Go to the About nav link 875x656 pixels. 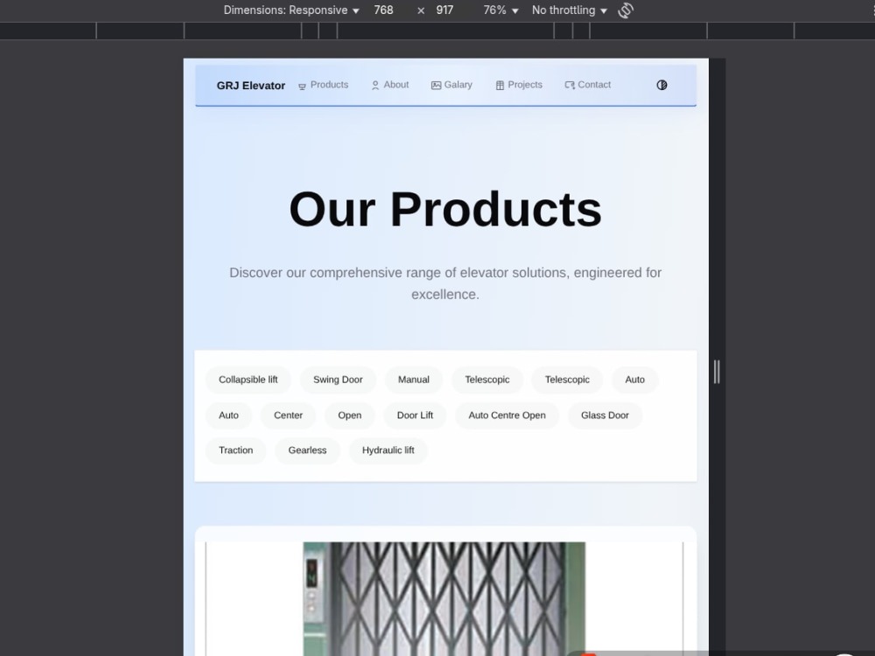pos(390,85)
